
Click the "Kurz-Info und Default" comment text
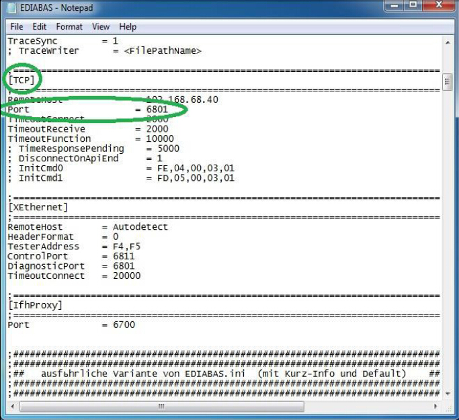tap(345, 374)
